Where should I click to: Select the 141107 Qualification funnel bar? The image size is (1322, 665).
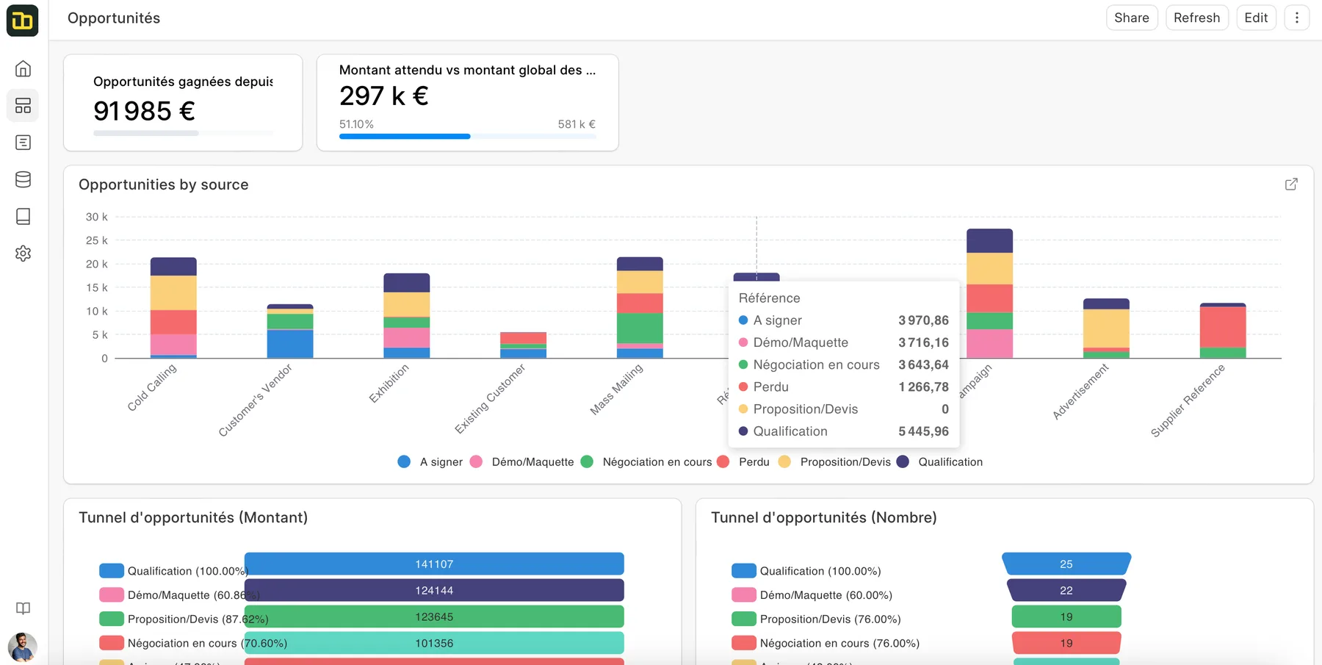coord(434,564)
